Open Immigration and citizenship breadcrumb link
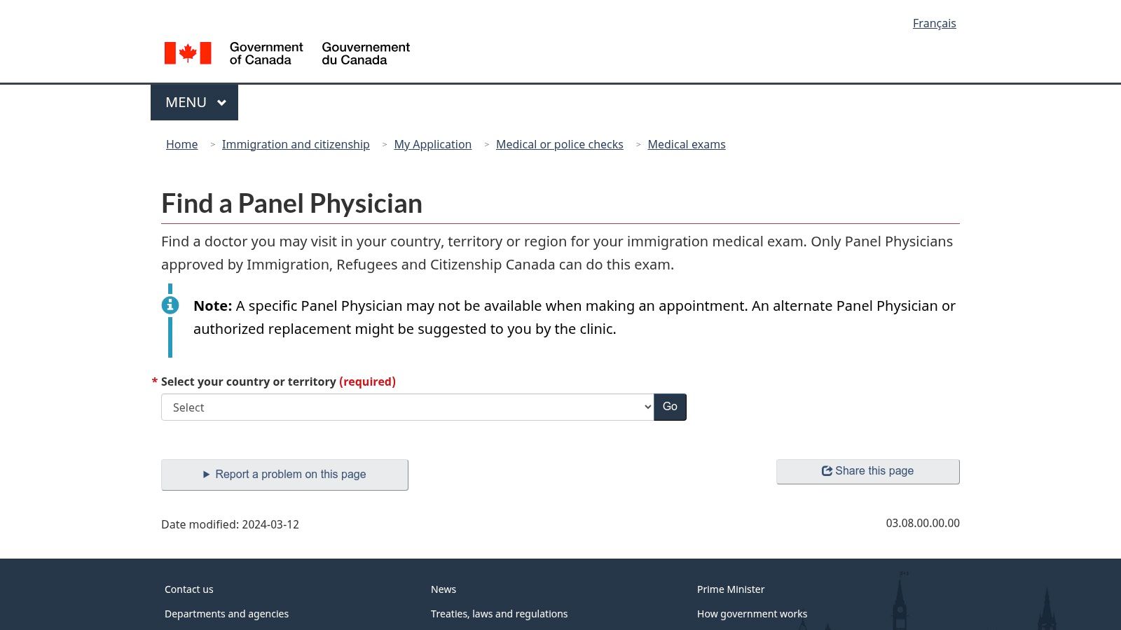 (296, 144)
